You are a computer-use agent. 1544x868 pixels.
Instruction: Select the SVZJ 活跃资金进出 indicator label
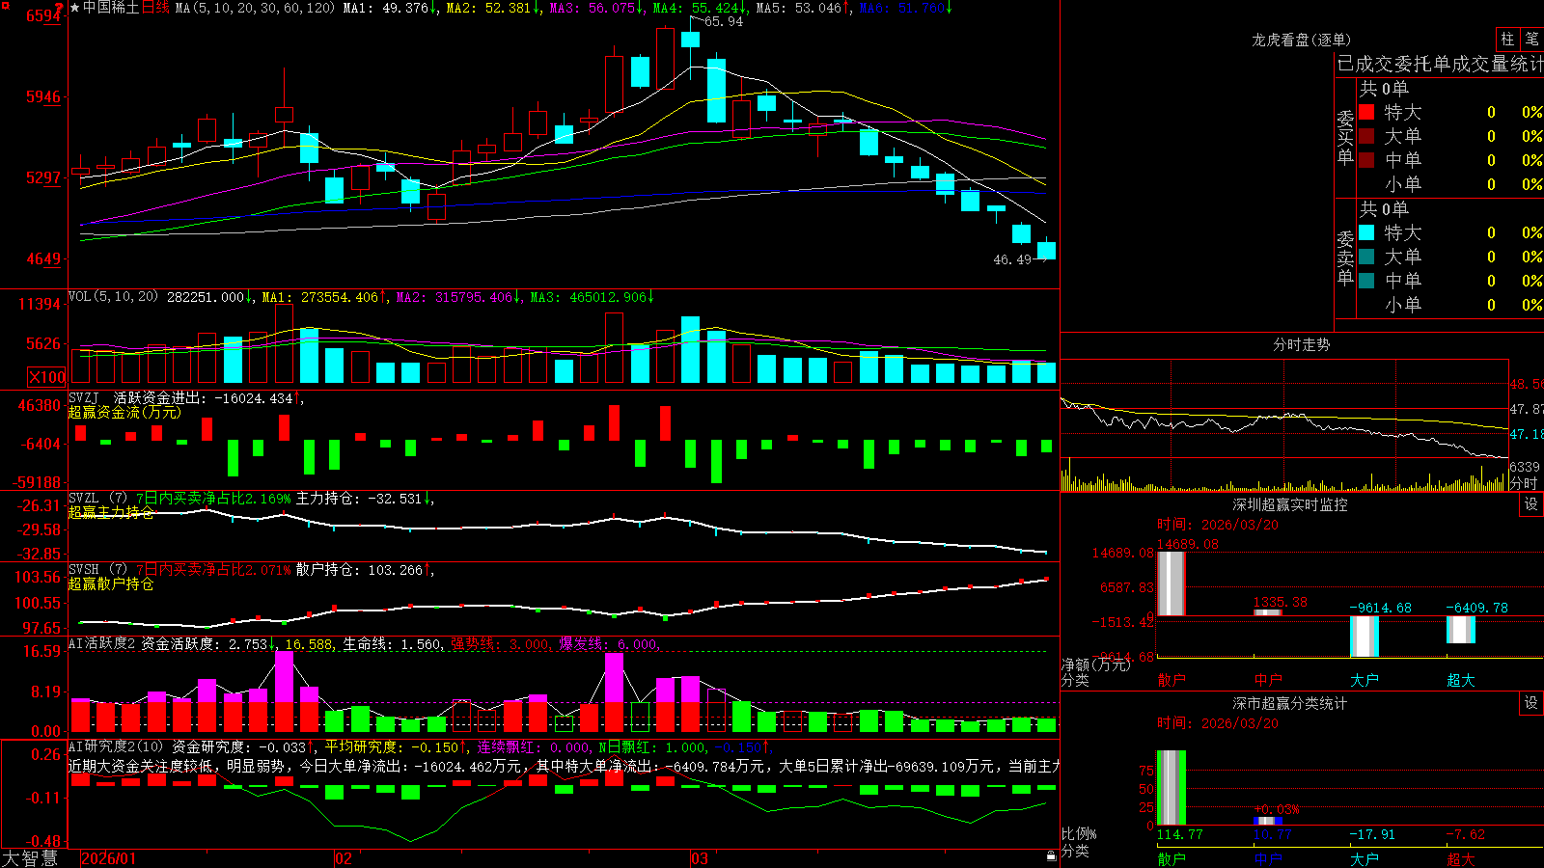tap(84, 397)
